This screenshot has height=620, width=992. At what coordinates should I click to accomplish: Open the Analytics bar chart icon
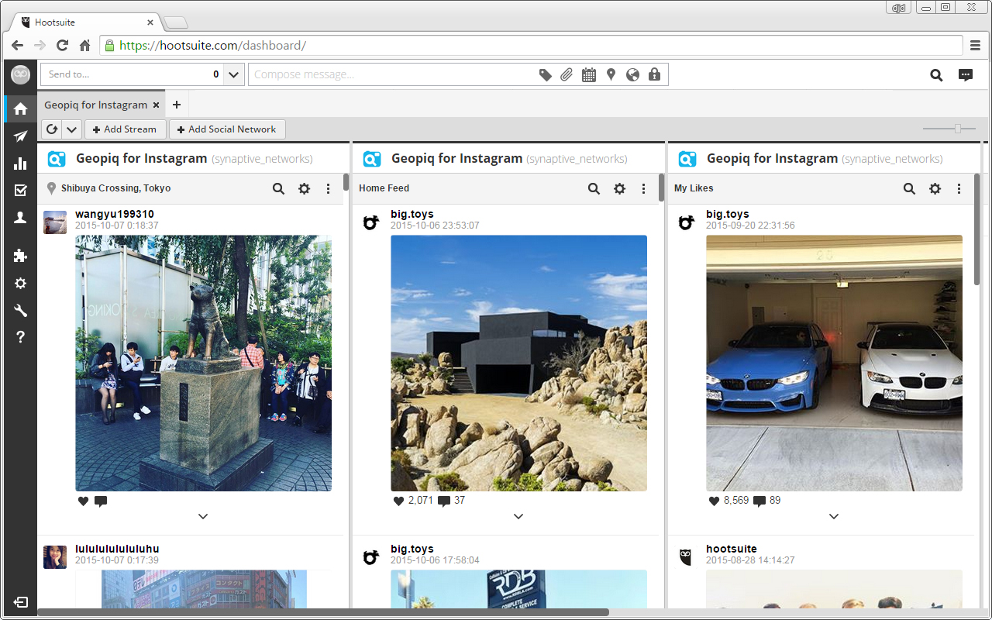click(20, 164)
